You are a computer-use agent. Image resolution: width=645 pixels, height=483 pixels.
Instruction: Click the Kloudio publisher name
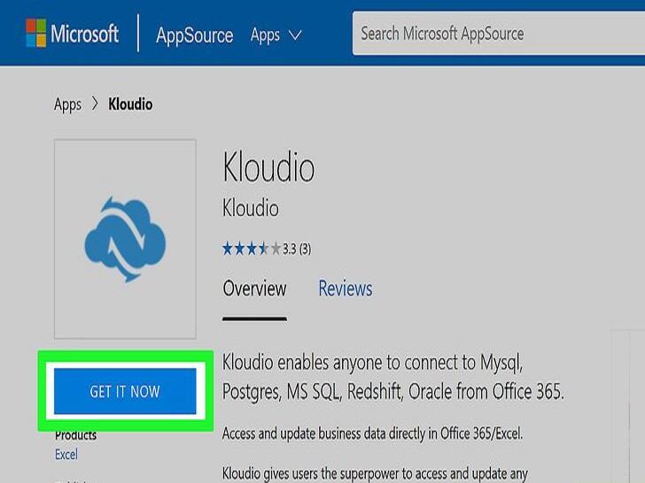pyautogui.click(x=251, y=208)
